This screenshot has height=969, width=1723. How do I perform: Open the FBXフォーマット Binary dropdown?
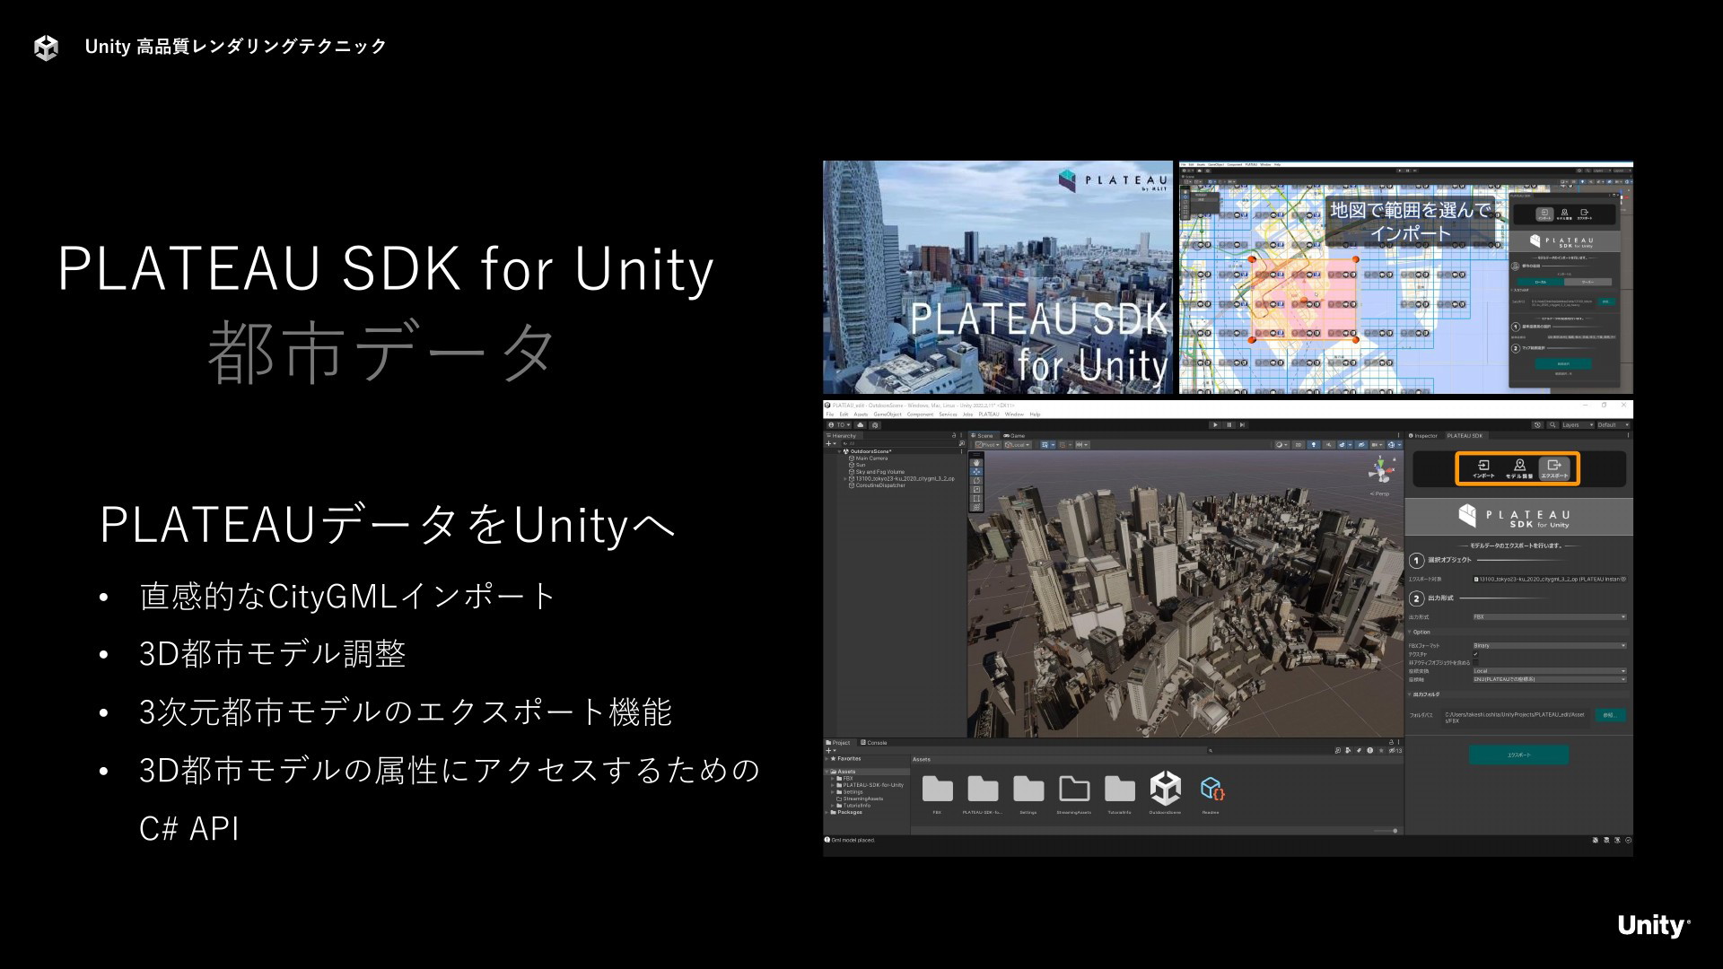click(1550, 645)
